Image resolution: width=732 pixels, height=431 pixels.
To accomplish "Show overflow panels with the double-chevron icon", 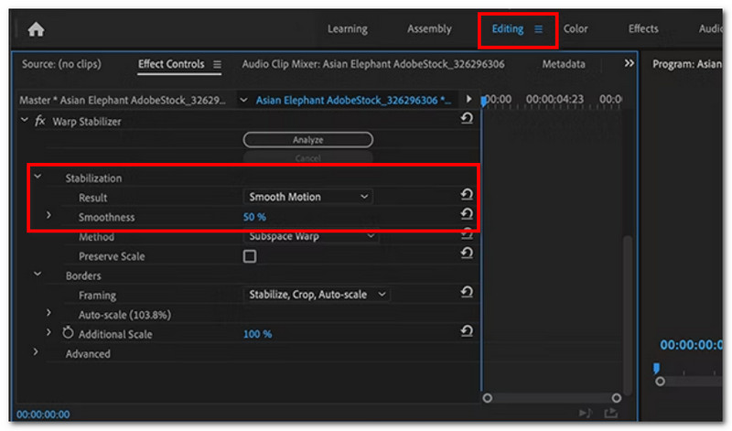I will click(x=629, y=63).
